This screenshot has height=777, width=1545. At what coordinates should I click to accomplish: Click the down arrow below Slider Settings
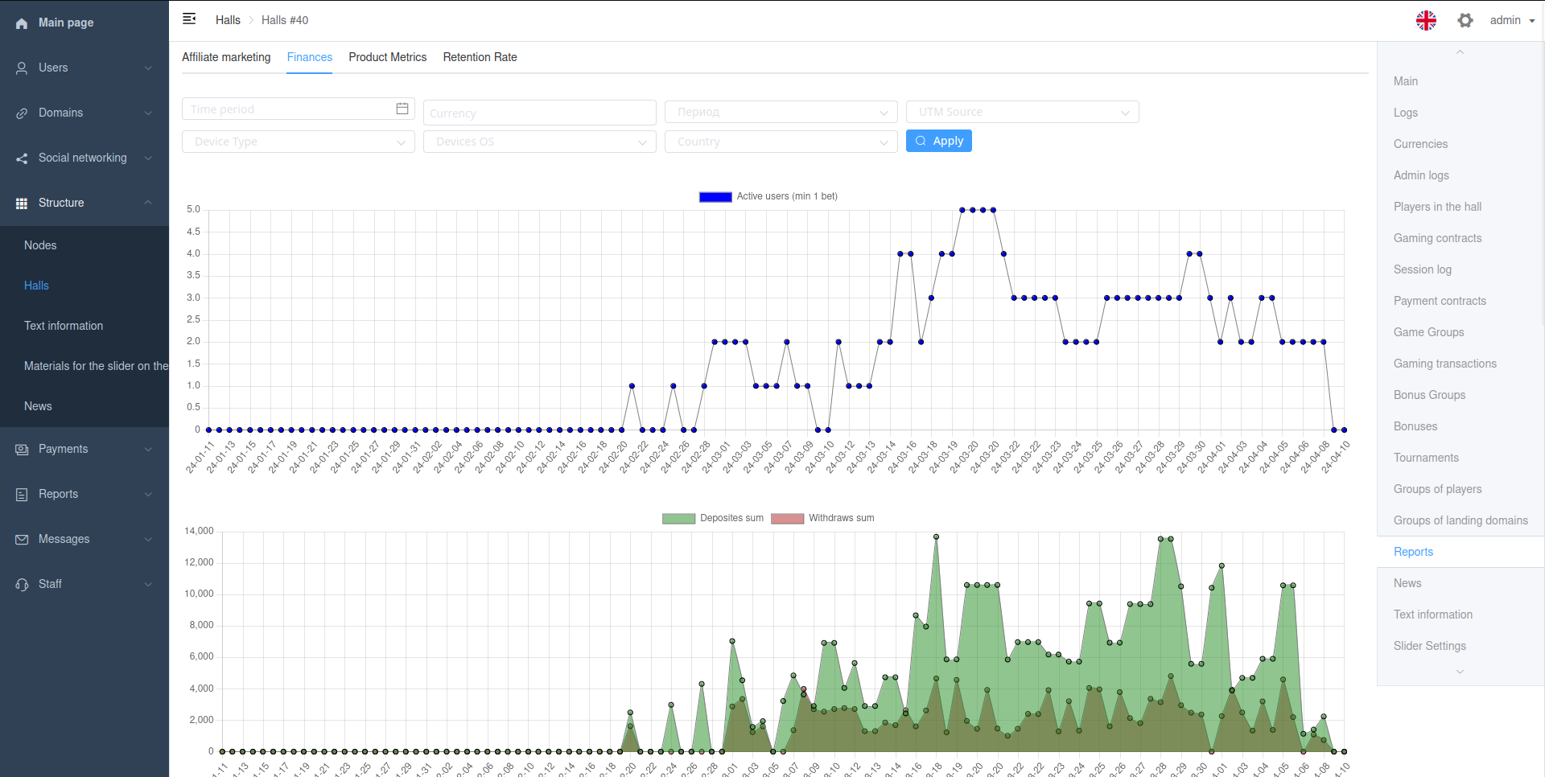(1460, 672)
